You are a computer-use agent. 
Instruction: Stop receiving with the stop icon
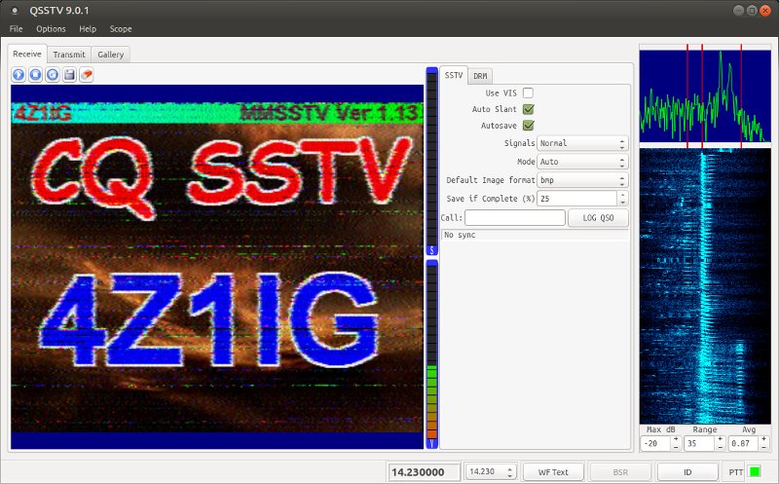36,75
